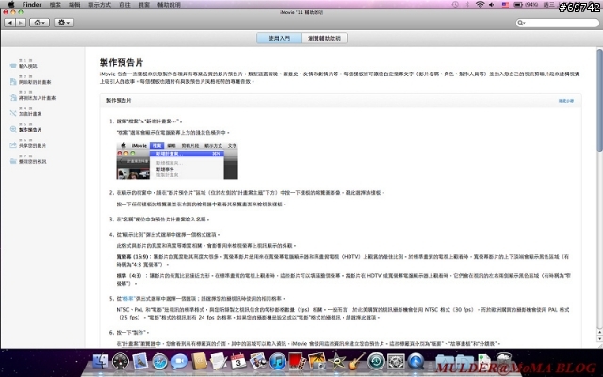Image resolution: width=603 pixels, height=377 pixels.
Task: Click the iMovie menu screenshot in step 1
Action: [177, 161]
